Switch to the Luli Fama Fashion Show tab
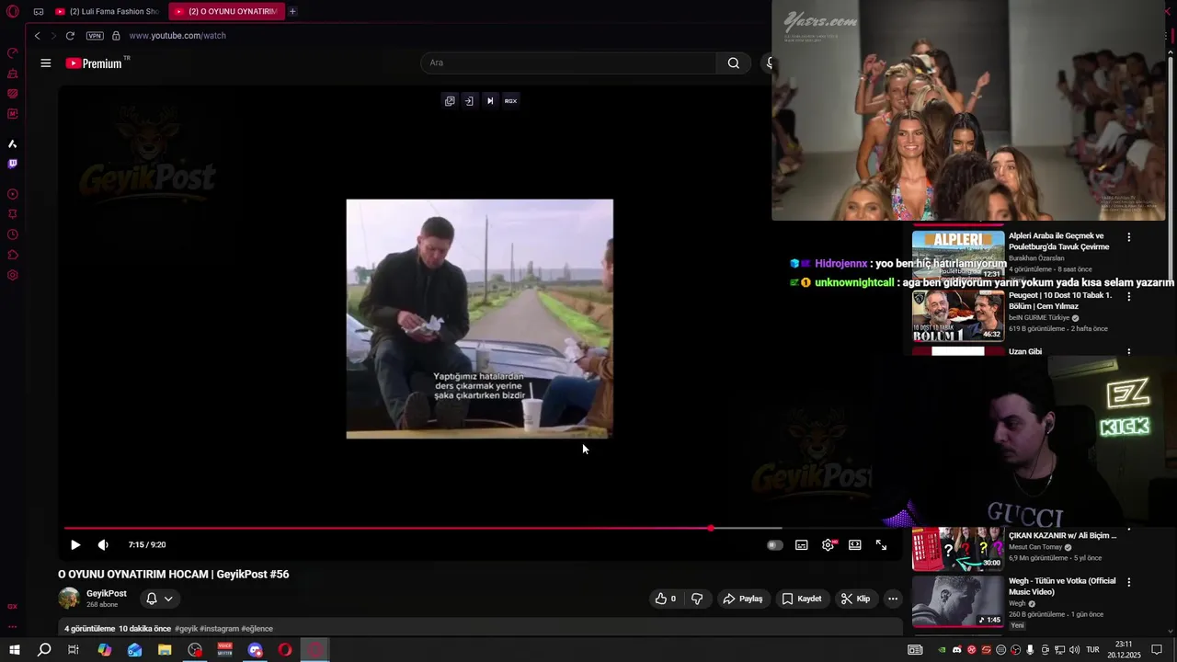1177x662 pixels. [x=107, y=11]
